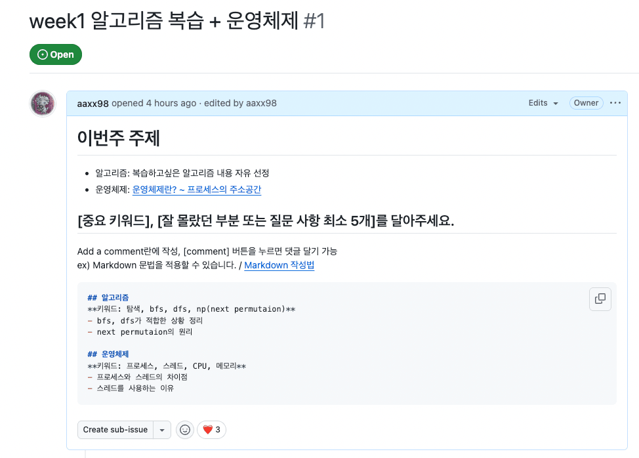
Task: Copy the code block contents
Action: tap(600, 299)
